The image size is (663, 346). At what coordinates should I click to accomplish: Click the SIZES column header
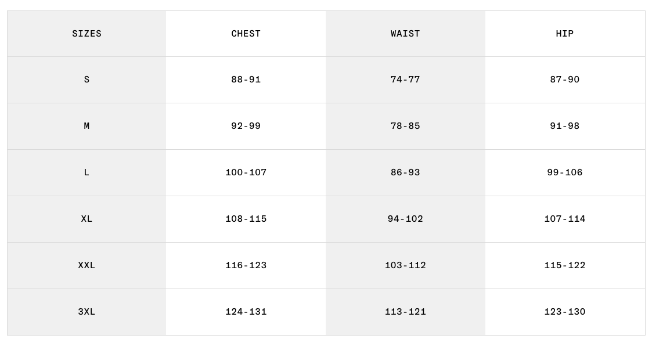tap(87, 34)
